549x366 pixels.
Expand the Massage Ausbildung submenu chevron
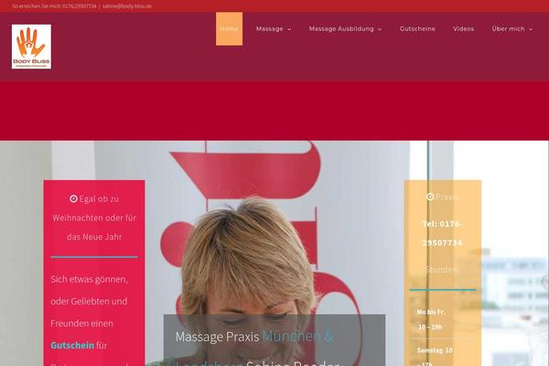[380, 29]
